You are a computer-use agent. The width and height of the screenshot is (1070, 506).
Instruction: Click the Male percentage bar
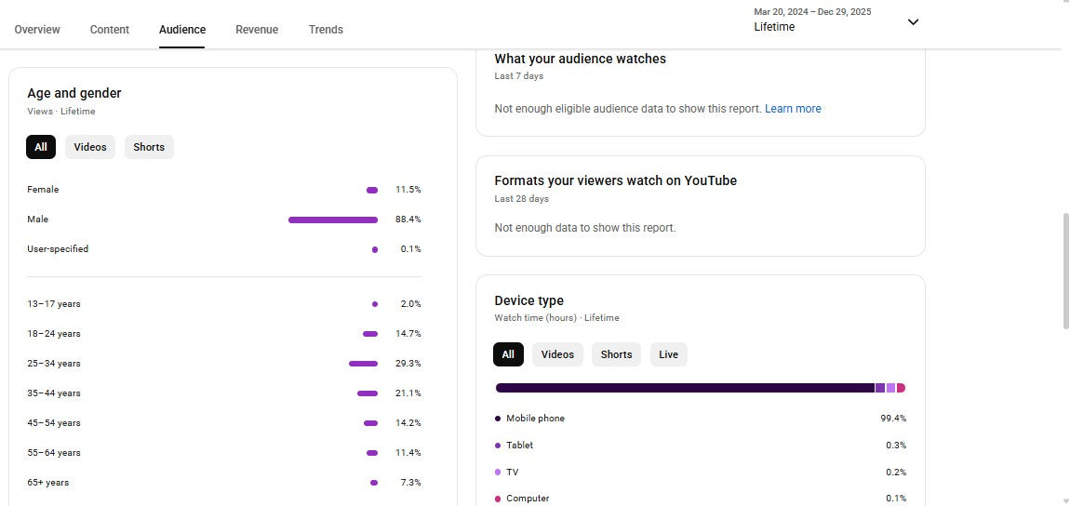[333, 220]
